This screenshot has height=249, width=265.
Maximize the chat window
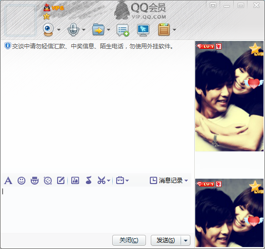click(241, 5)
